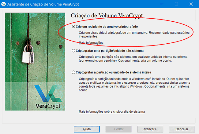Minimize the VeraCrypt wizard window
The width and height of the screenshot is (199, 134).
tap(161, 4)
